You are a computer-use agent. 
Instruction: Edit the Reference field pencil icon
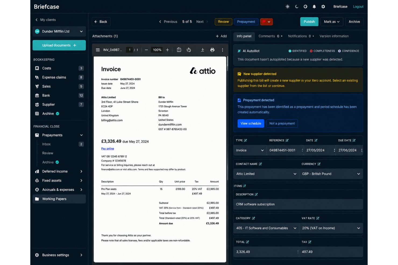click(287, 140)
